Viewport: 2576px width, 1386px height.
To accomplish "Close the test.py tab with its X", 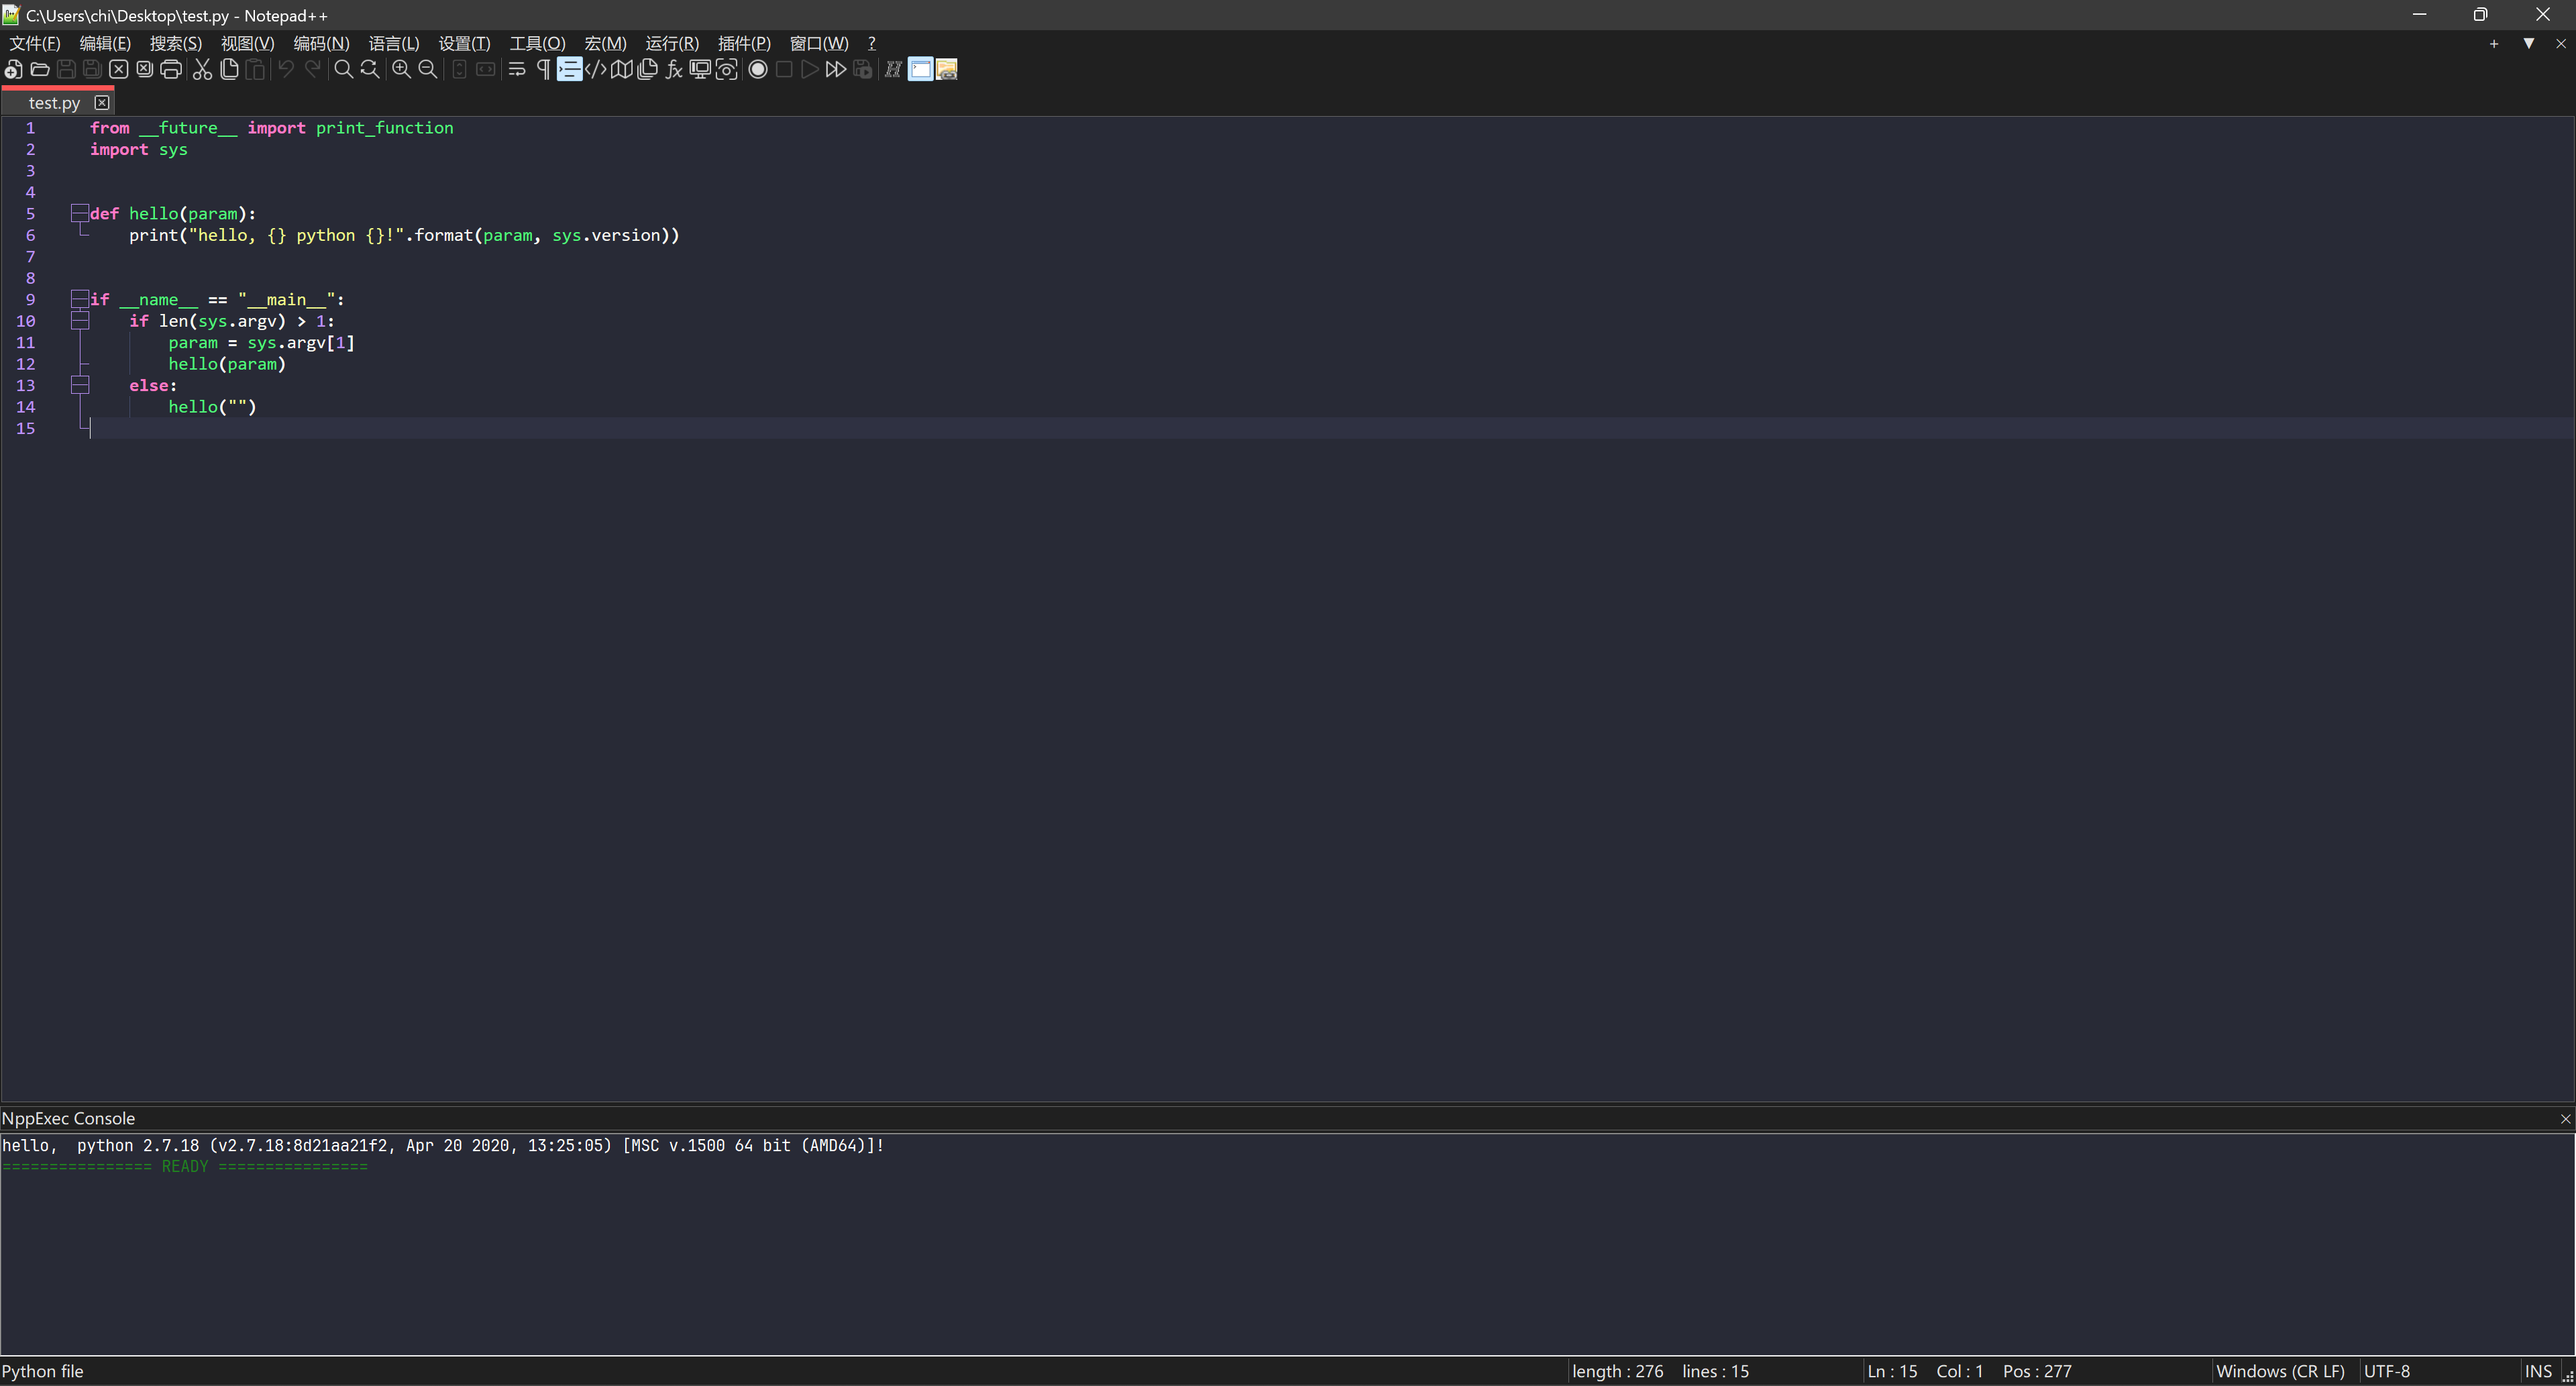I will 102,102.
